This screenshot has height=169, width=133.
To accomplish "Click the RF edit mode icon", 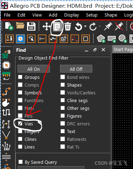I will (x=64, y=39).
